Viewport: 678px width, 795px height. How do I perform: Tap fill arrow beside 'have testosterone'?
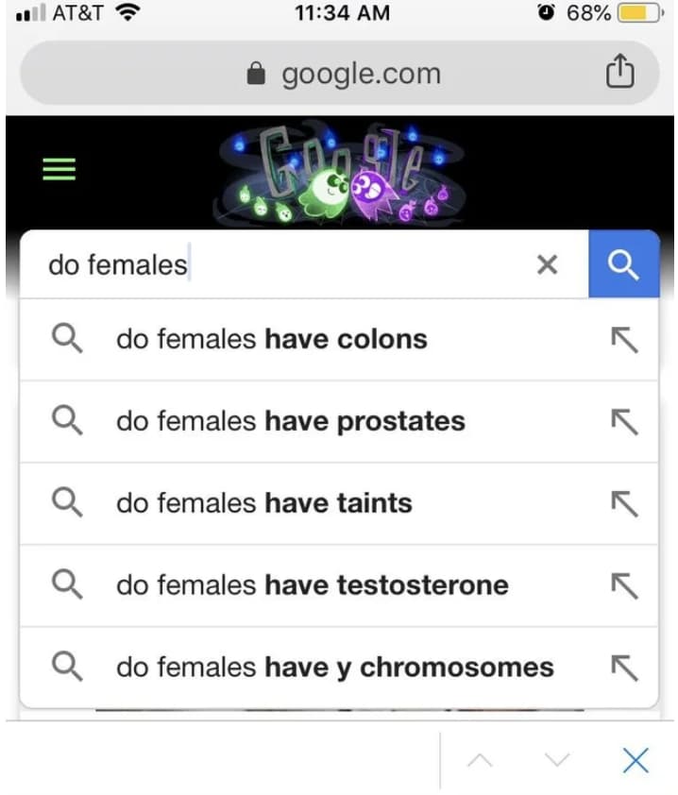624,585
